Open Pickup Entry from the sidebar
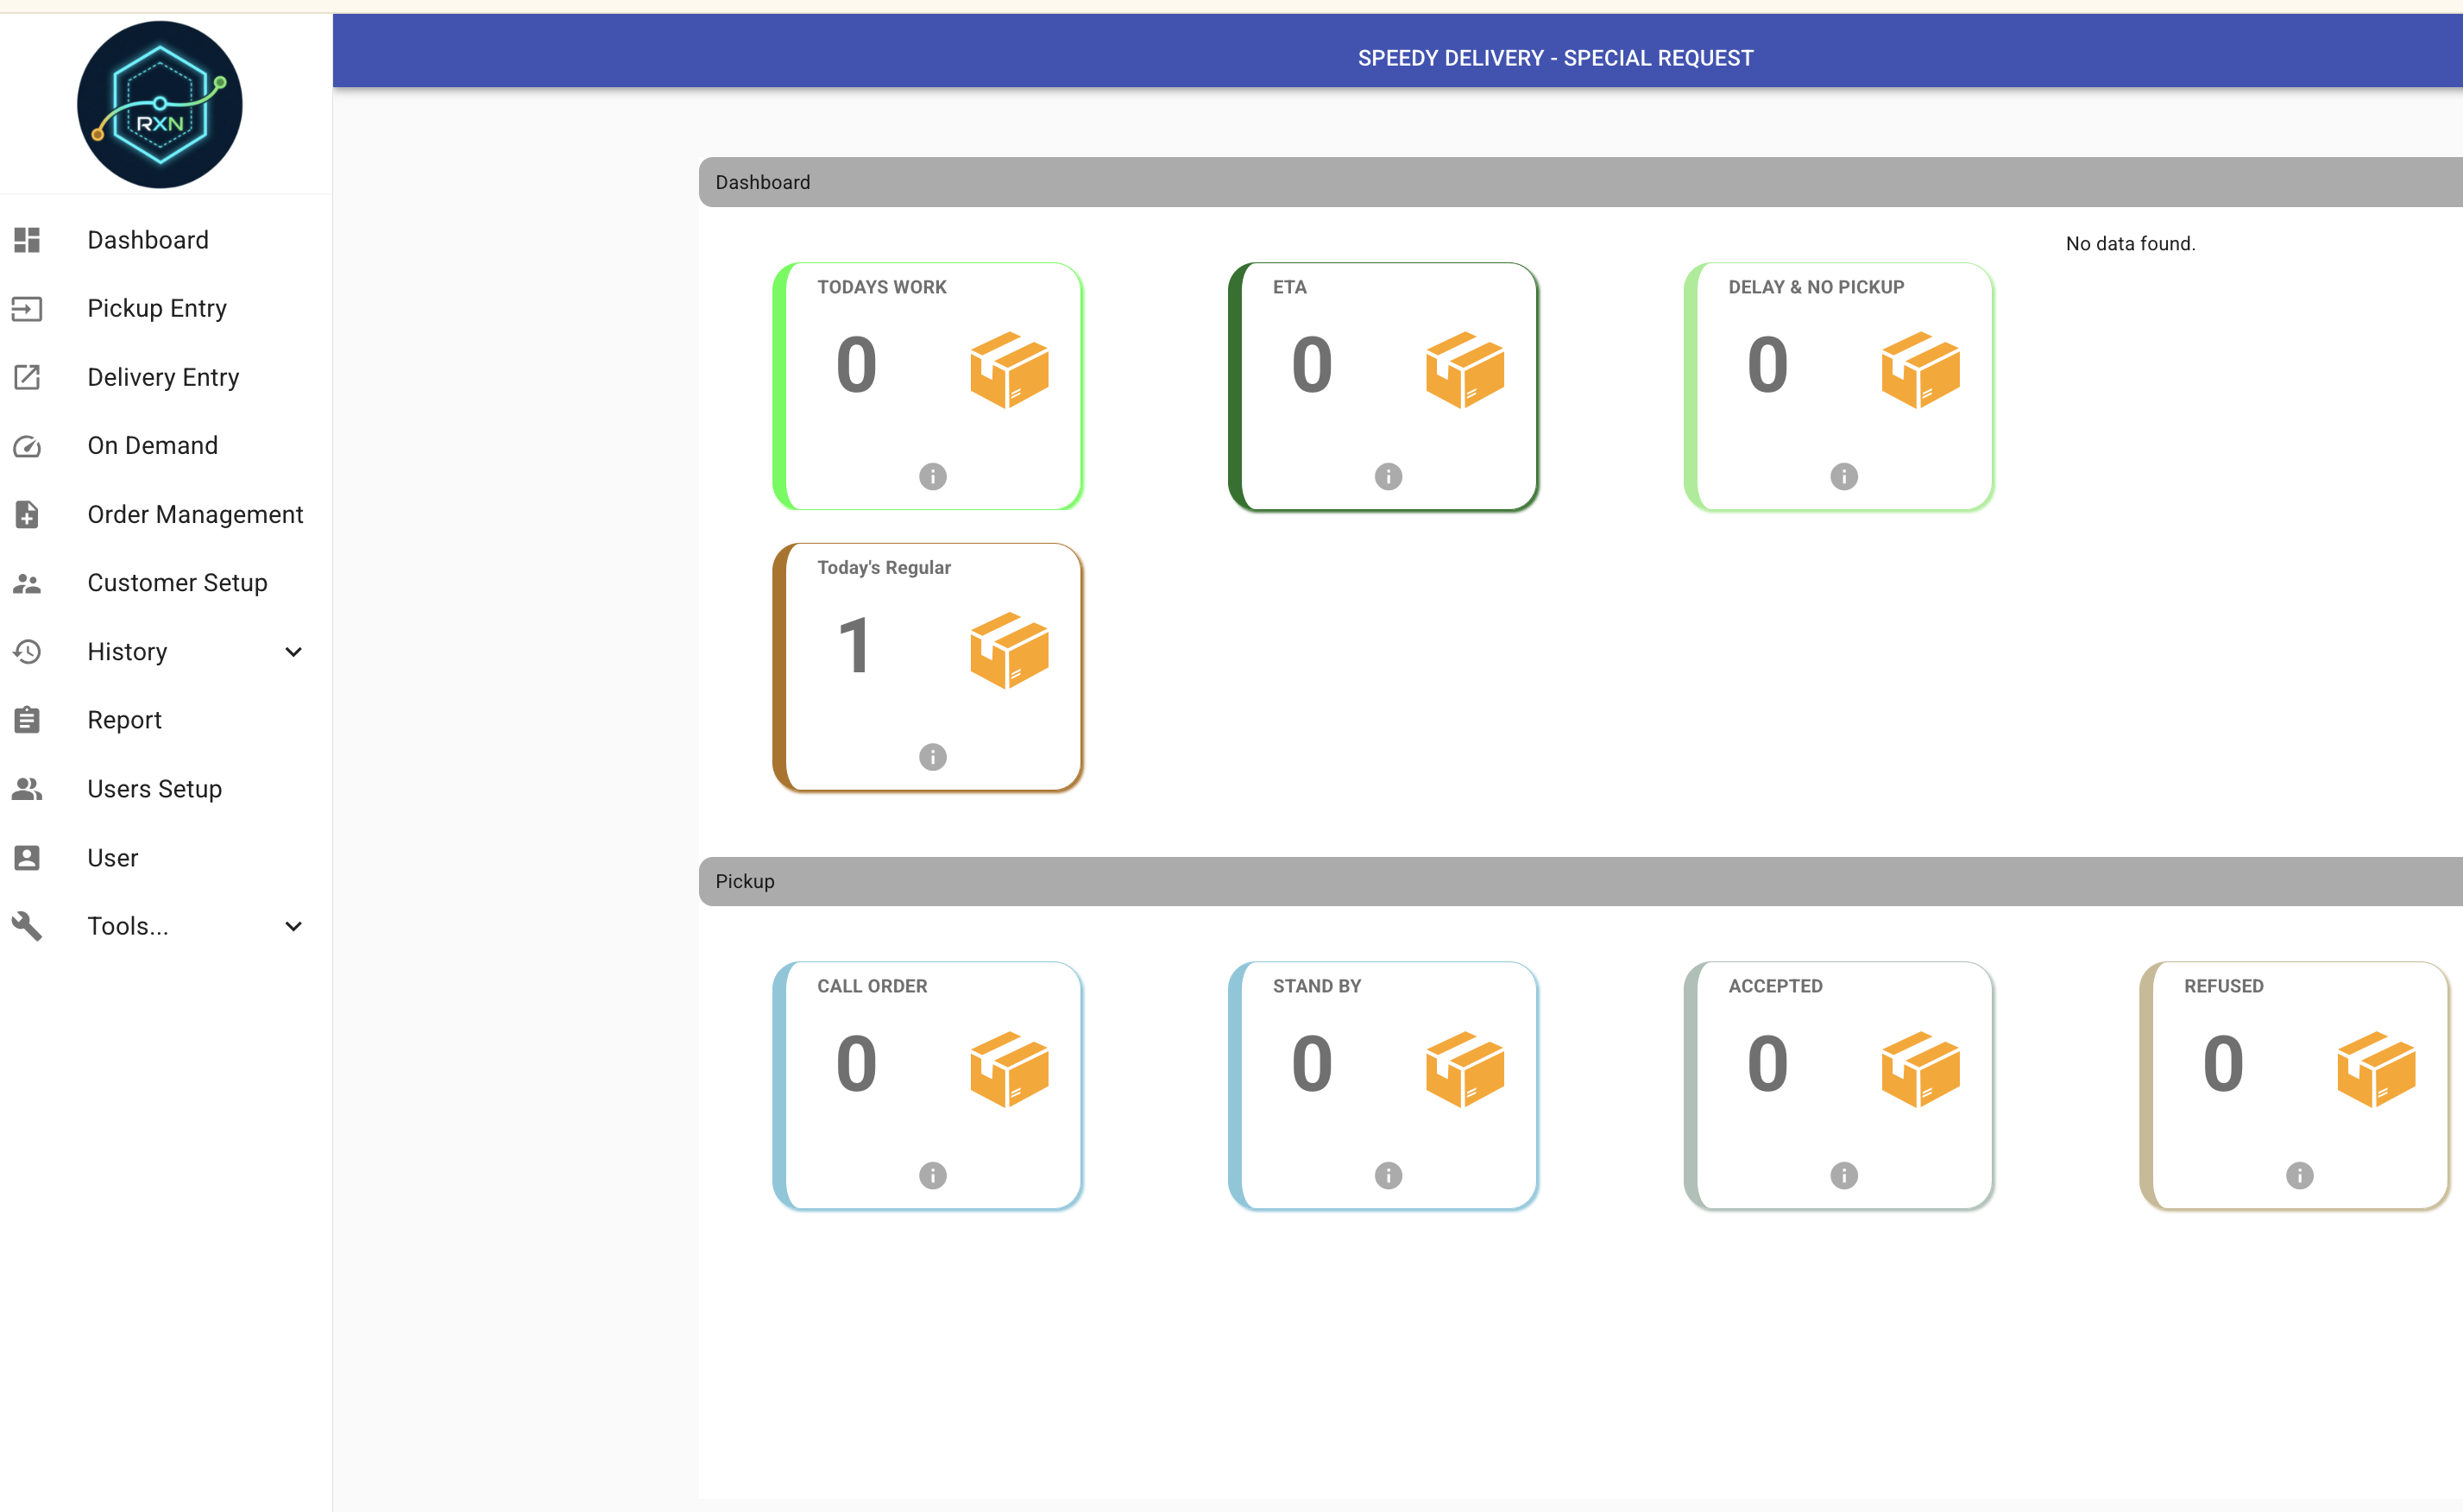The width and height of the screenshot is (2463, 1512). 157,309
